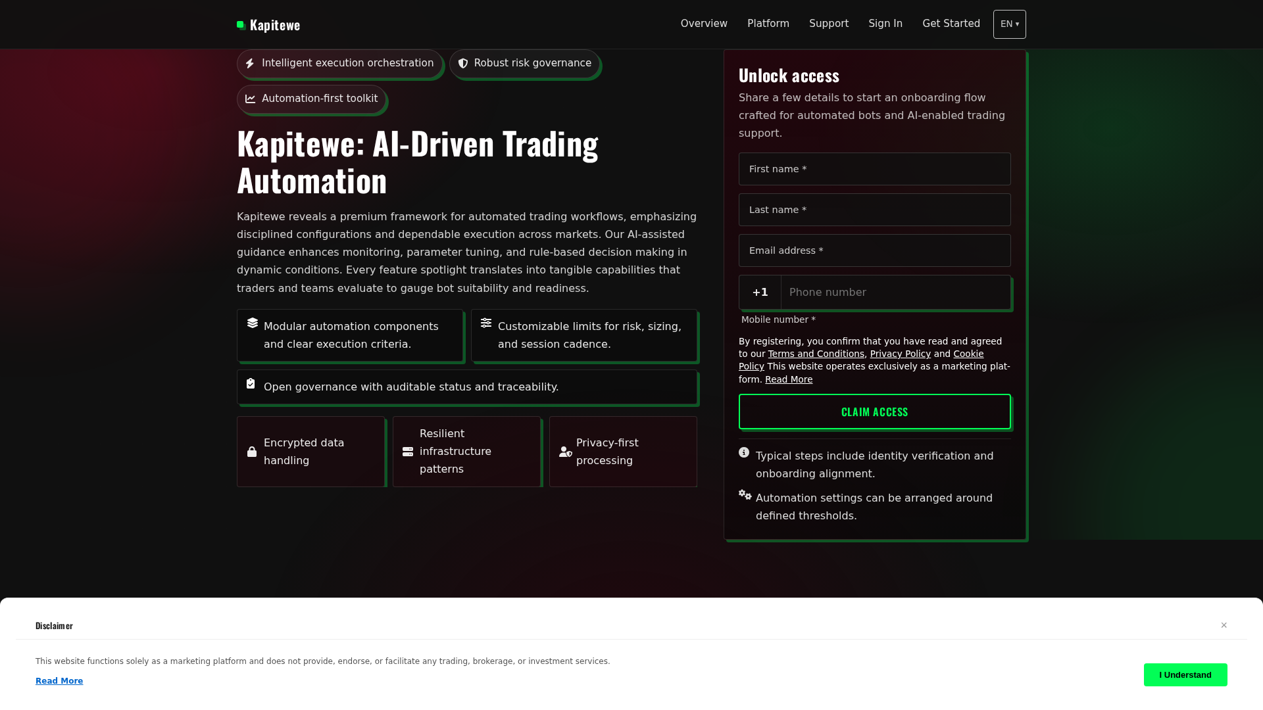Screen dimensions: 1263x710
Task: Open the Terms and Conditions link
Action: pos(816,354)
